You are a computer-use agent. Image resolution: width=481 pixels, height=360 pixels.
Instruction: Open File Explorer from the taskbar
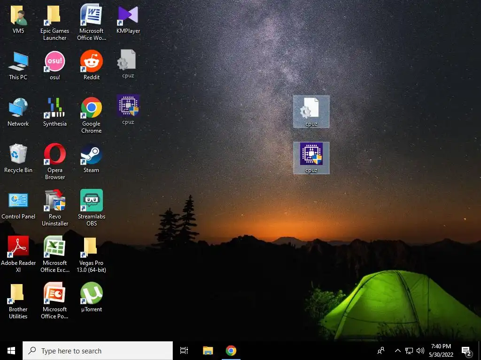coord(208,351)
